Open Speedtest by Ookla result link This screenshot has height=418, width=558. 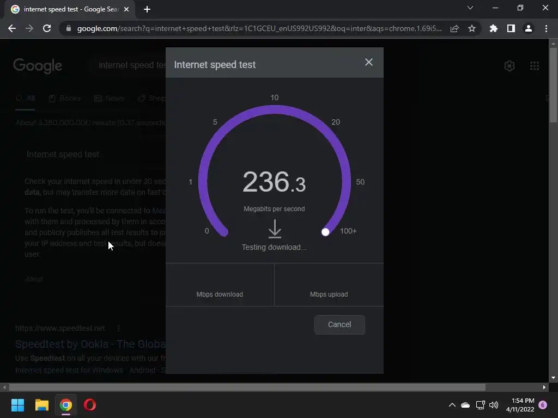point(90,344)
